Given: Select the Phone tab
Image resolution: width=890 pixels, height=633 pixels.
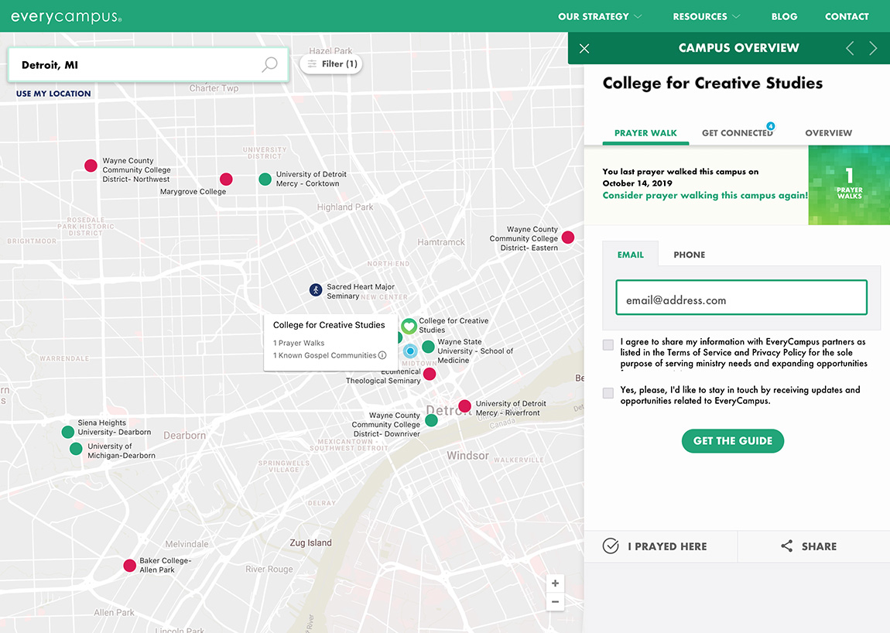Looking at the screenshot, I should pos(689,255).
